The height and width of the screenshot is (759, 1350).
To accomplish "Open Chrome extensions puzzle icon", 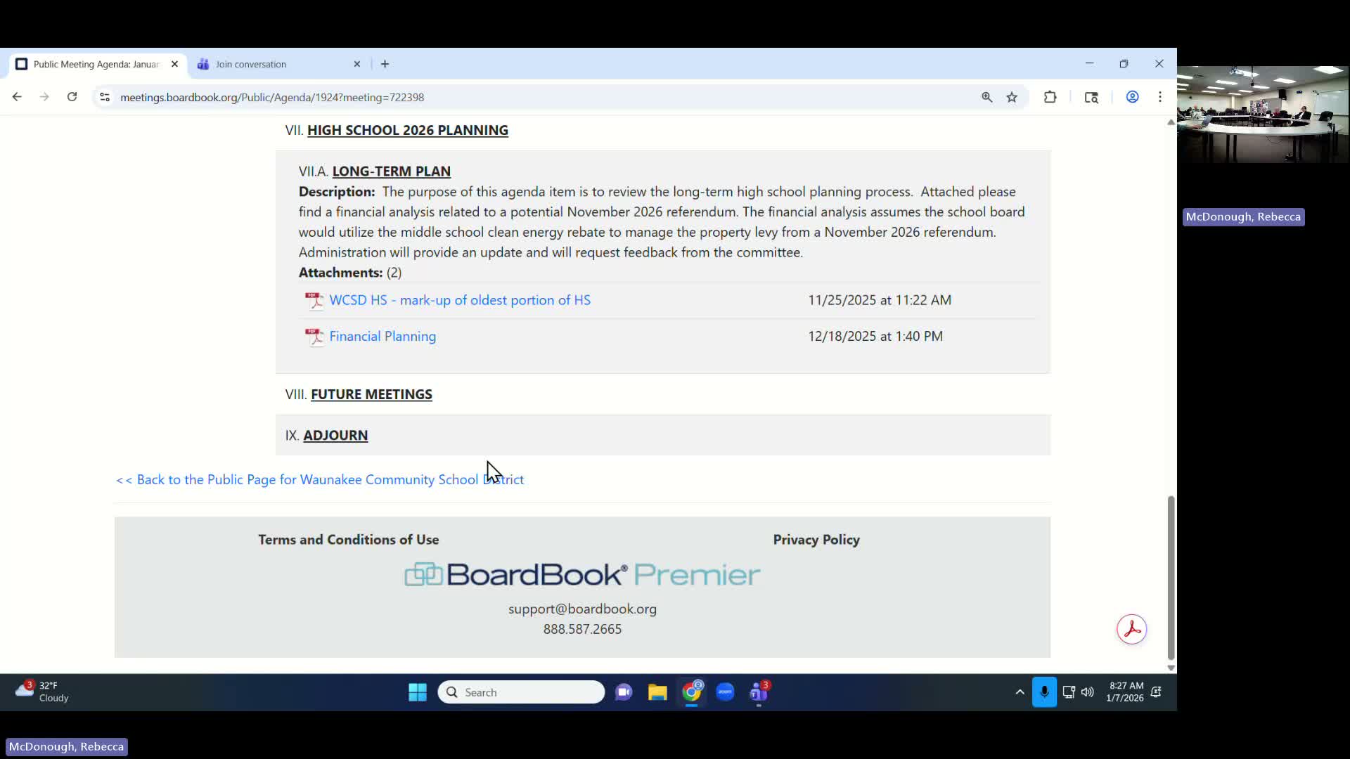I will pos(1049,97).
